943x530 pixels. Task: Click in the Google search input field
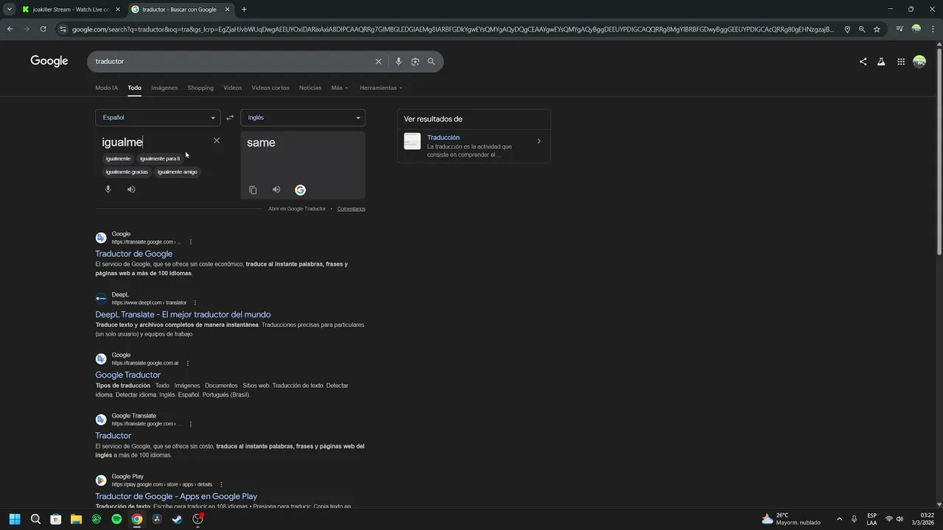coord(232,61)
